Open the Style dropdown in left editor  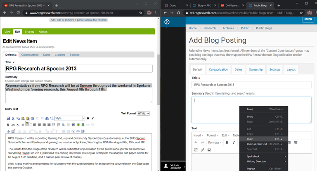point(70,118)
